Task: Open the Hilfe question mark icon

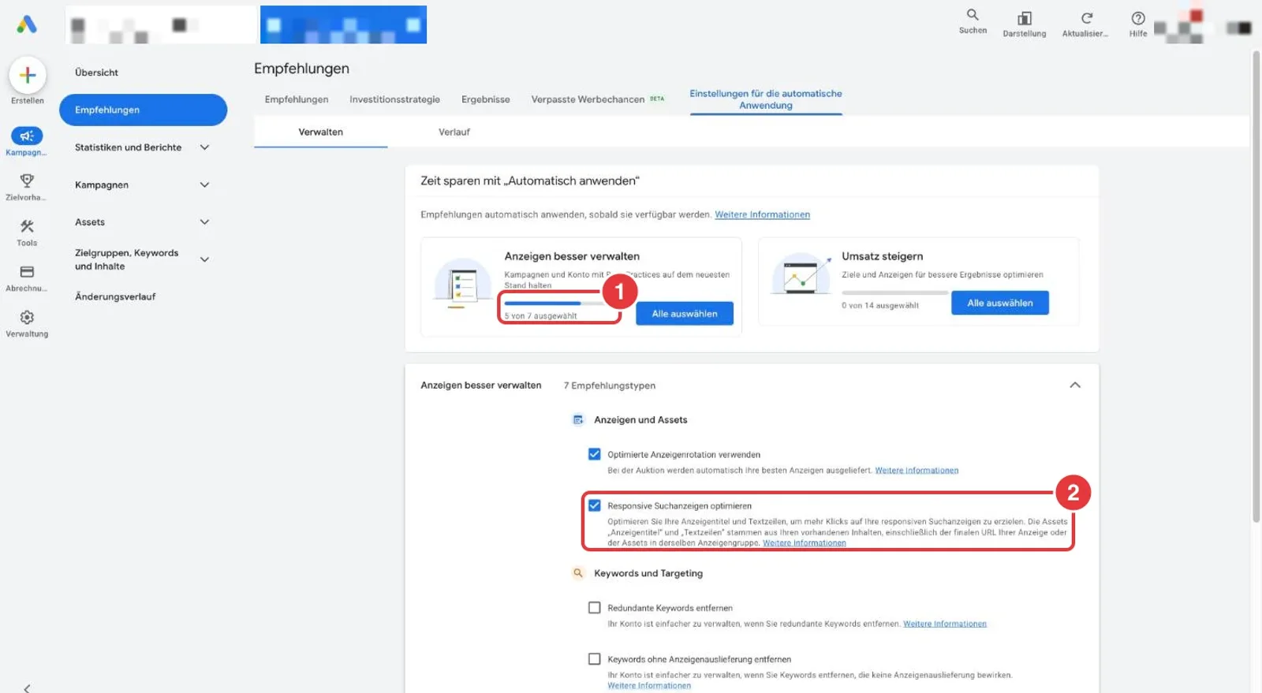Action: tap(1138, 18)
